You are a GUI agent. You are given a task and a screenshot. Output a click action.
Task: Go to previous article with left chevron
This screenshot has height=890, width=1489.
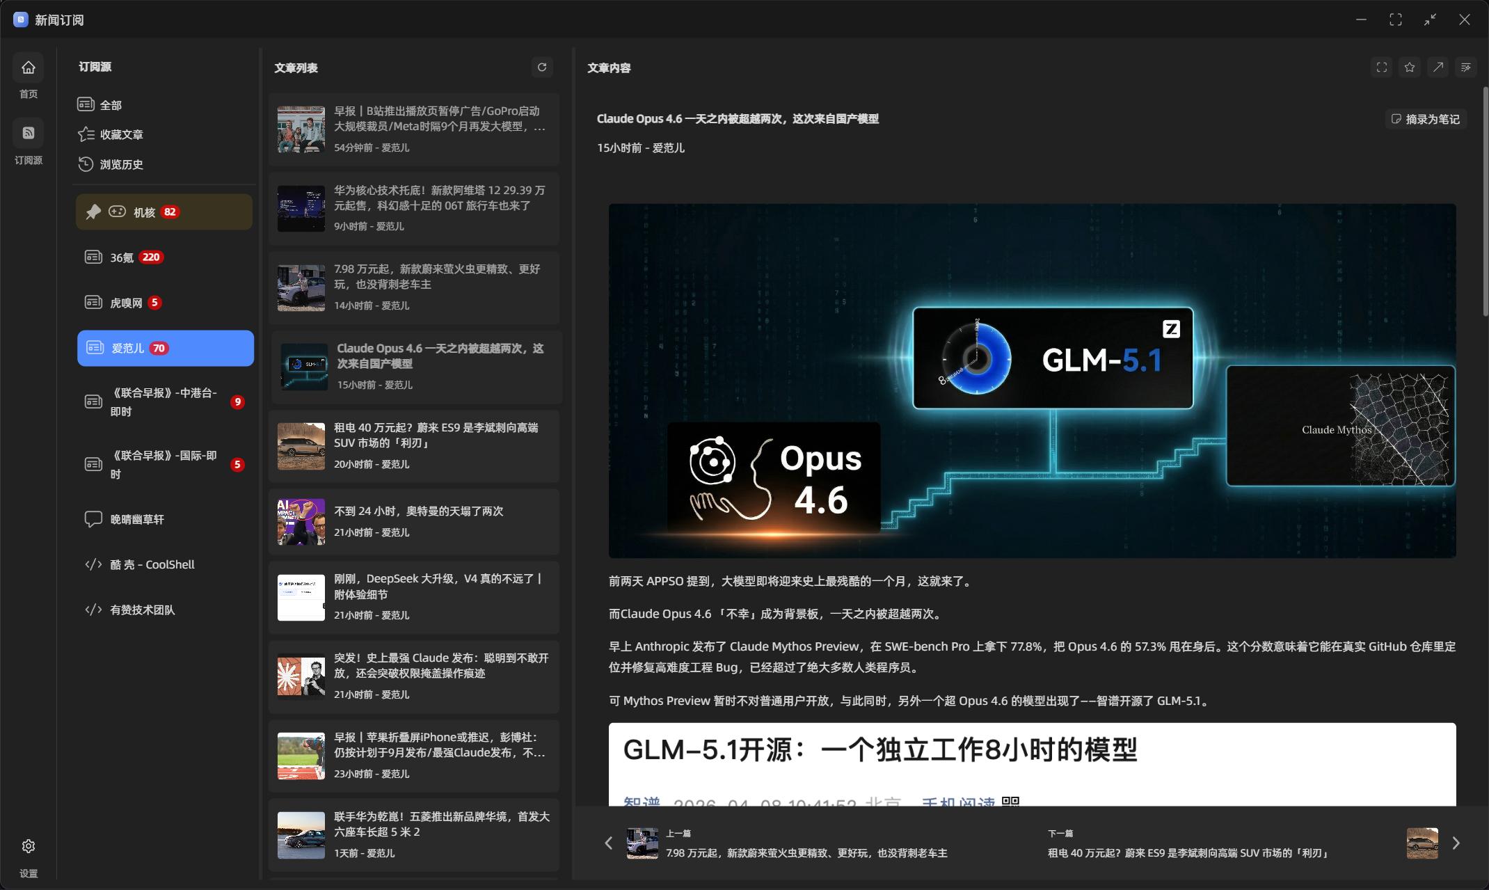click(x=609, y=843)
